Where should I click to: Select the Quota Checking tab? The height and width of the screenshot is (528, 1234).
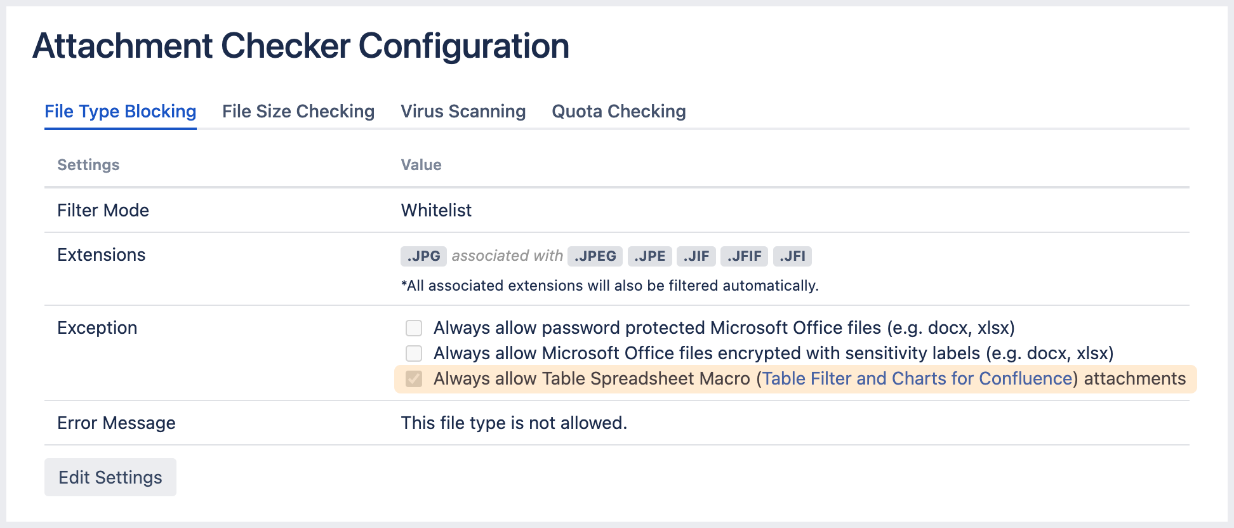click(619, 111)
